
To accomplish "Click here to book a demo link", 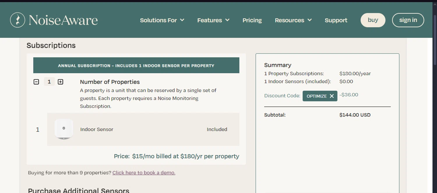I will pyautogui.click(x=144, y=173).
